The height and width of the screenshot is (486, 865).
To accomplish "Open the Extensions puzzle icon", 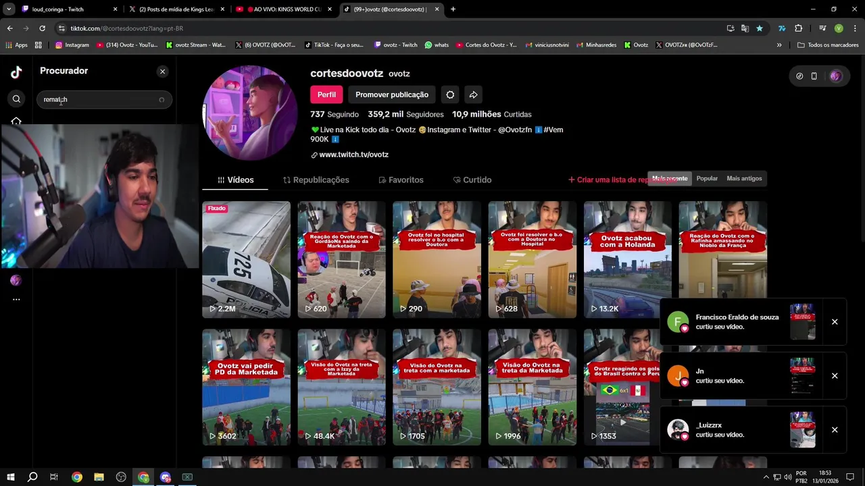I will pos(799,28).
